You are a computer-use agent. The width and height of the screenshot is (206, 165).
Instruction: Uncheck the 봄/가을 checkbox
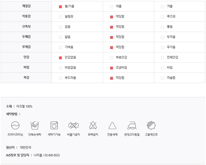(x=60, y=7)
